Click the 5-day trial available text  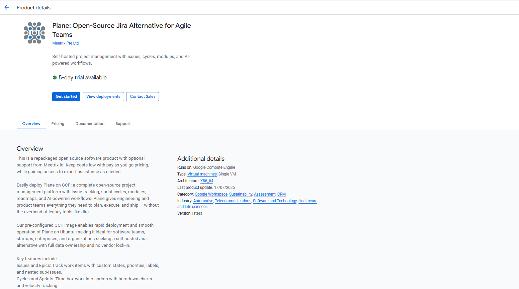click(x=83, y=77)
